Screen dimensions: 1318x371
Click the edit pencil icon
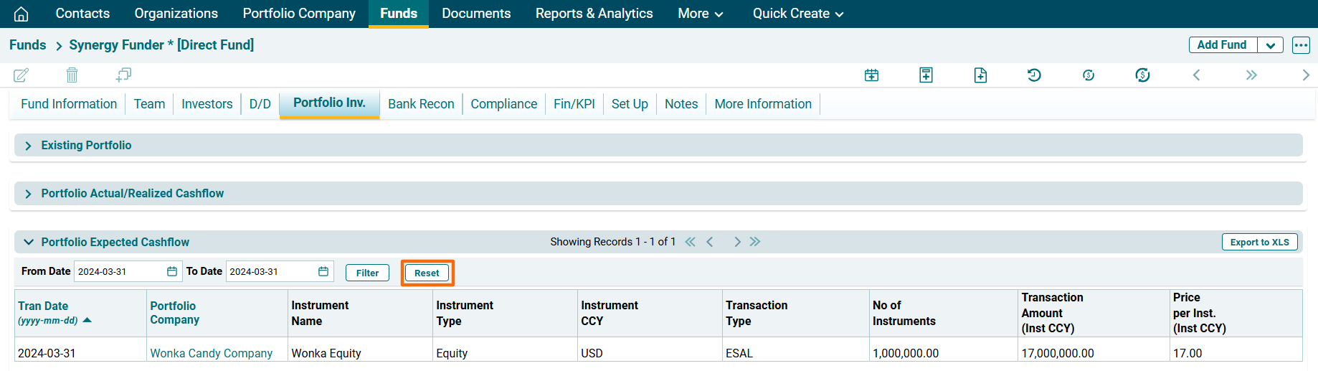[x=22, y=75]
